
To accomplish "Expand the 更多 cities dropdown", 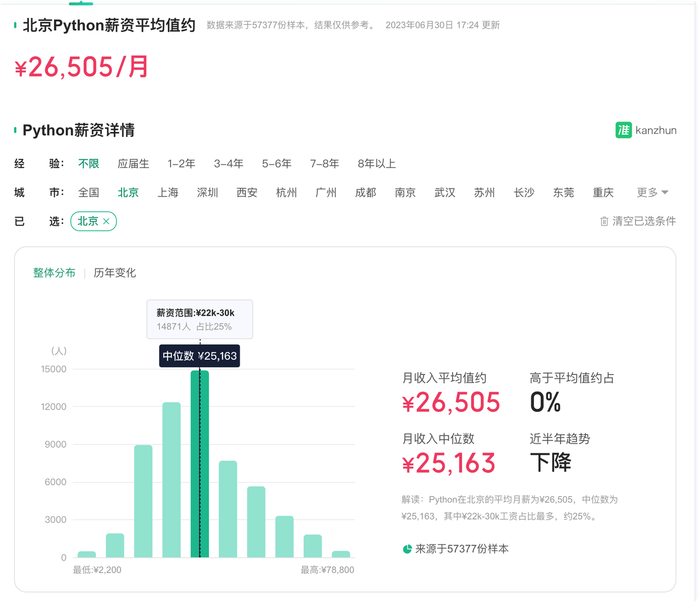I will pos(652,192).
